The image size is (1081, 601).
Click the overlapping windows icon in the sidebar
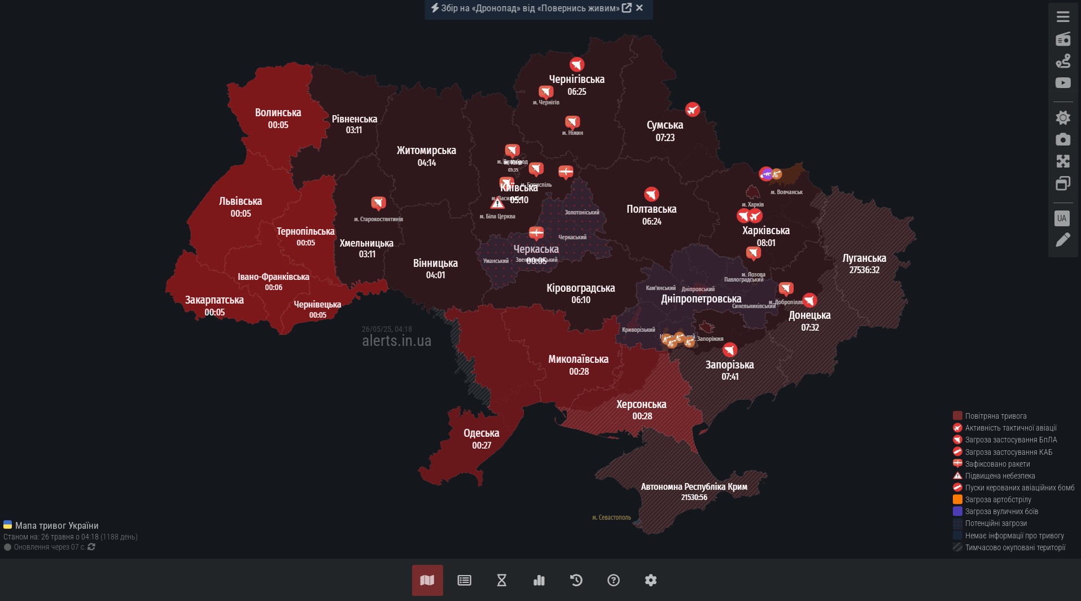1063,183
